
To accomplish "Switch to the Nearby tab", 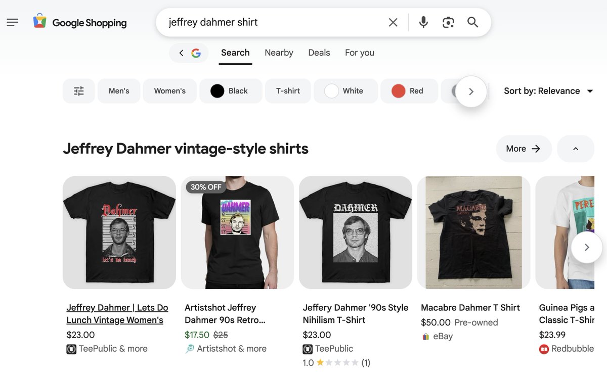I will 279,53.
